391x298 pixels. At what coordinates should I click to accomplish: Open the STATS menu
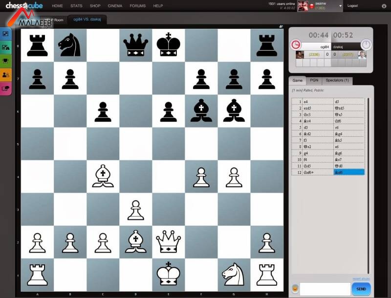coord(76,6)
